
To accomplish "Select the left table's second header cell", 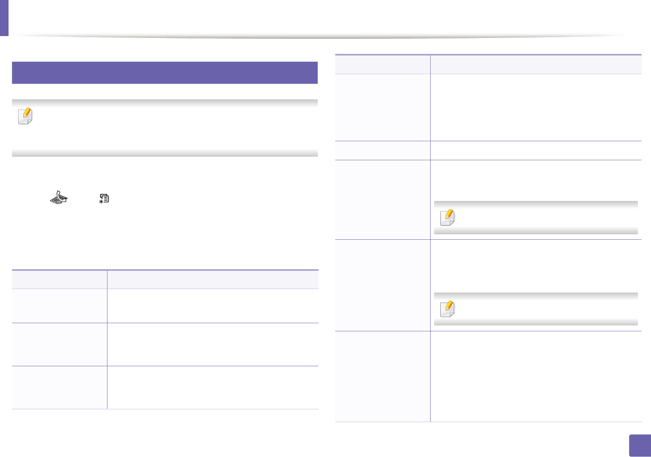I will [213, 280].
